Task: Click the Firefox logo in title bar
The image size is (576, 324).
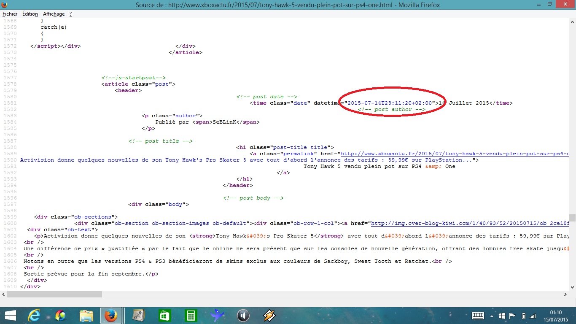Action: [x=5, y=5]
